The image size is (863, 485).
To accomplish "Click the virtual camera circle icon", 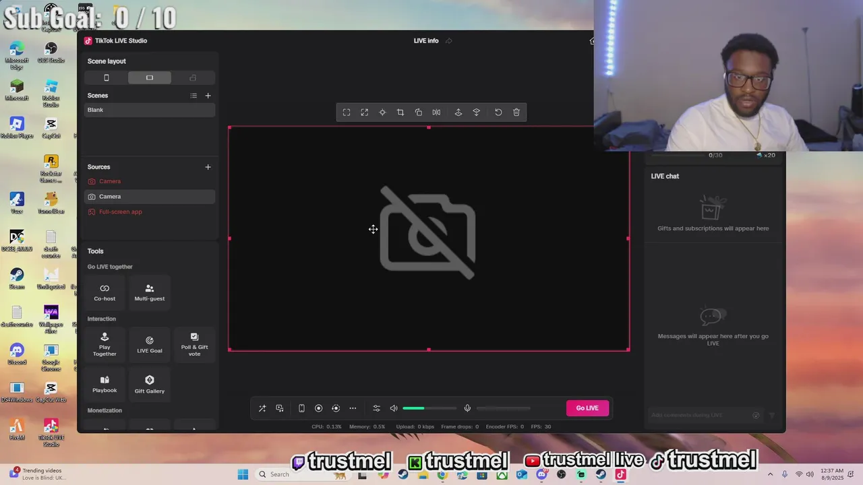I will coord(336,408).
